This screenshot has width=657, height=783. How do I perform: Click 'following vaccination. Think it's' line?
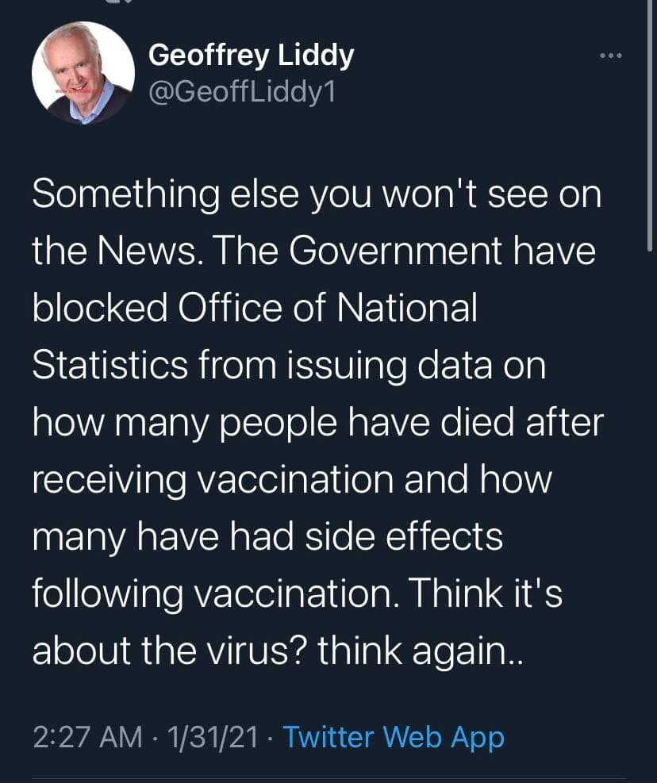(x=298, y=593)
